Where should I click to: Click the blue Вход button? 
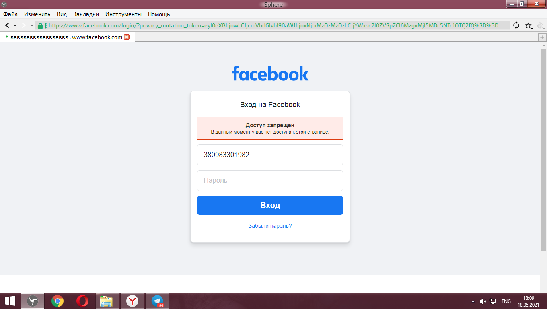270,205
